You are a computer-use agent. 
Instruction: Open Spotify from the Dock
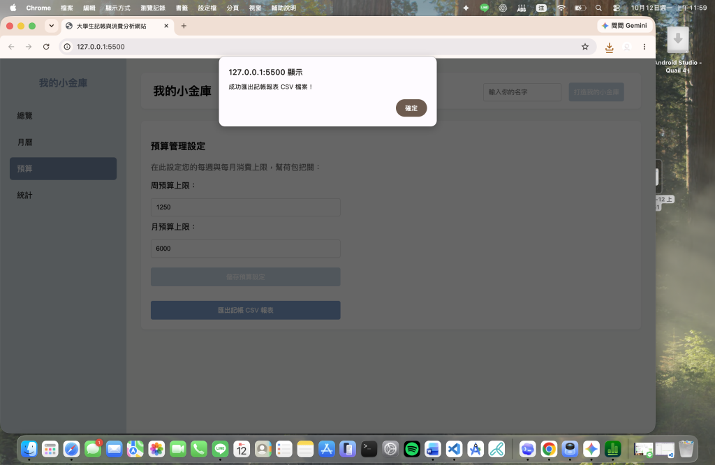(412, 449)
